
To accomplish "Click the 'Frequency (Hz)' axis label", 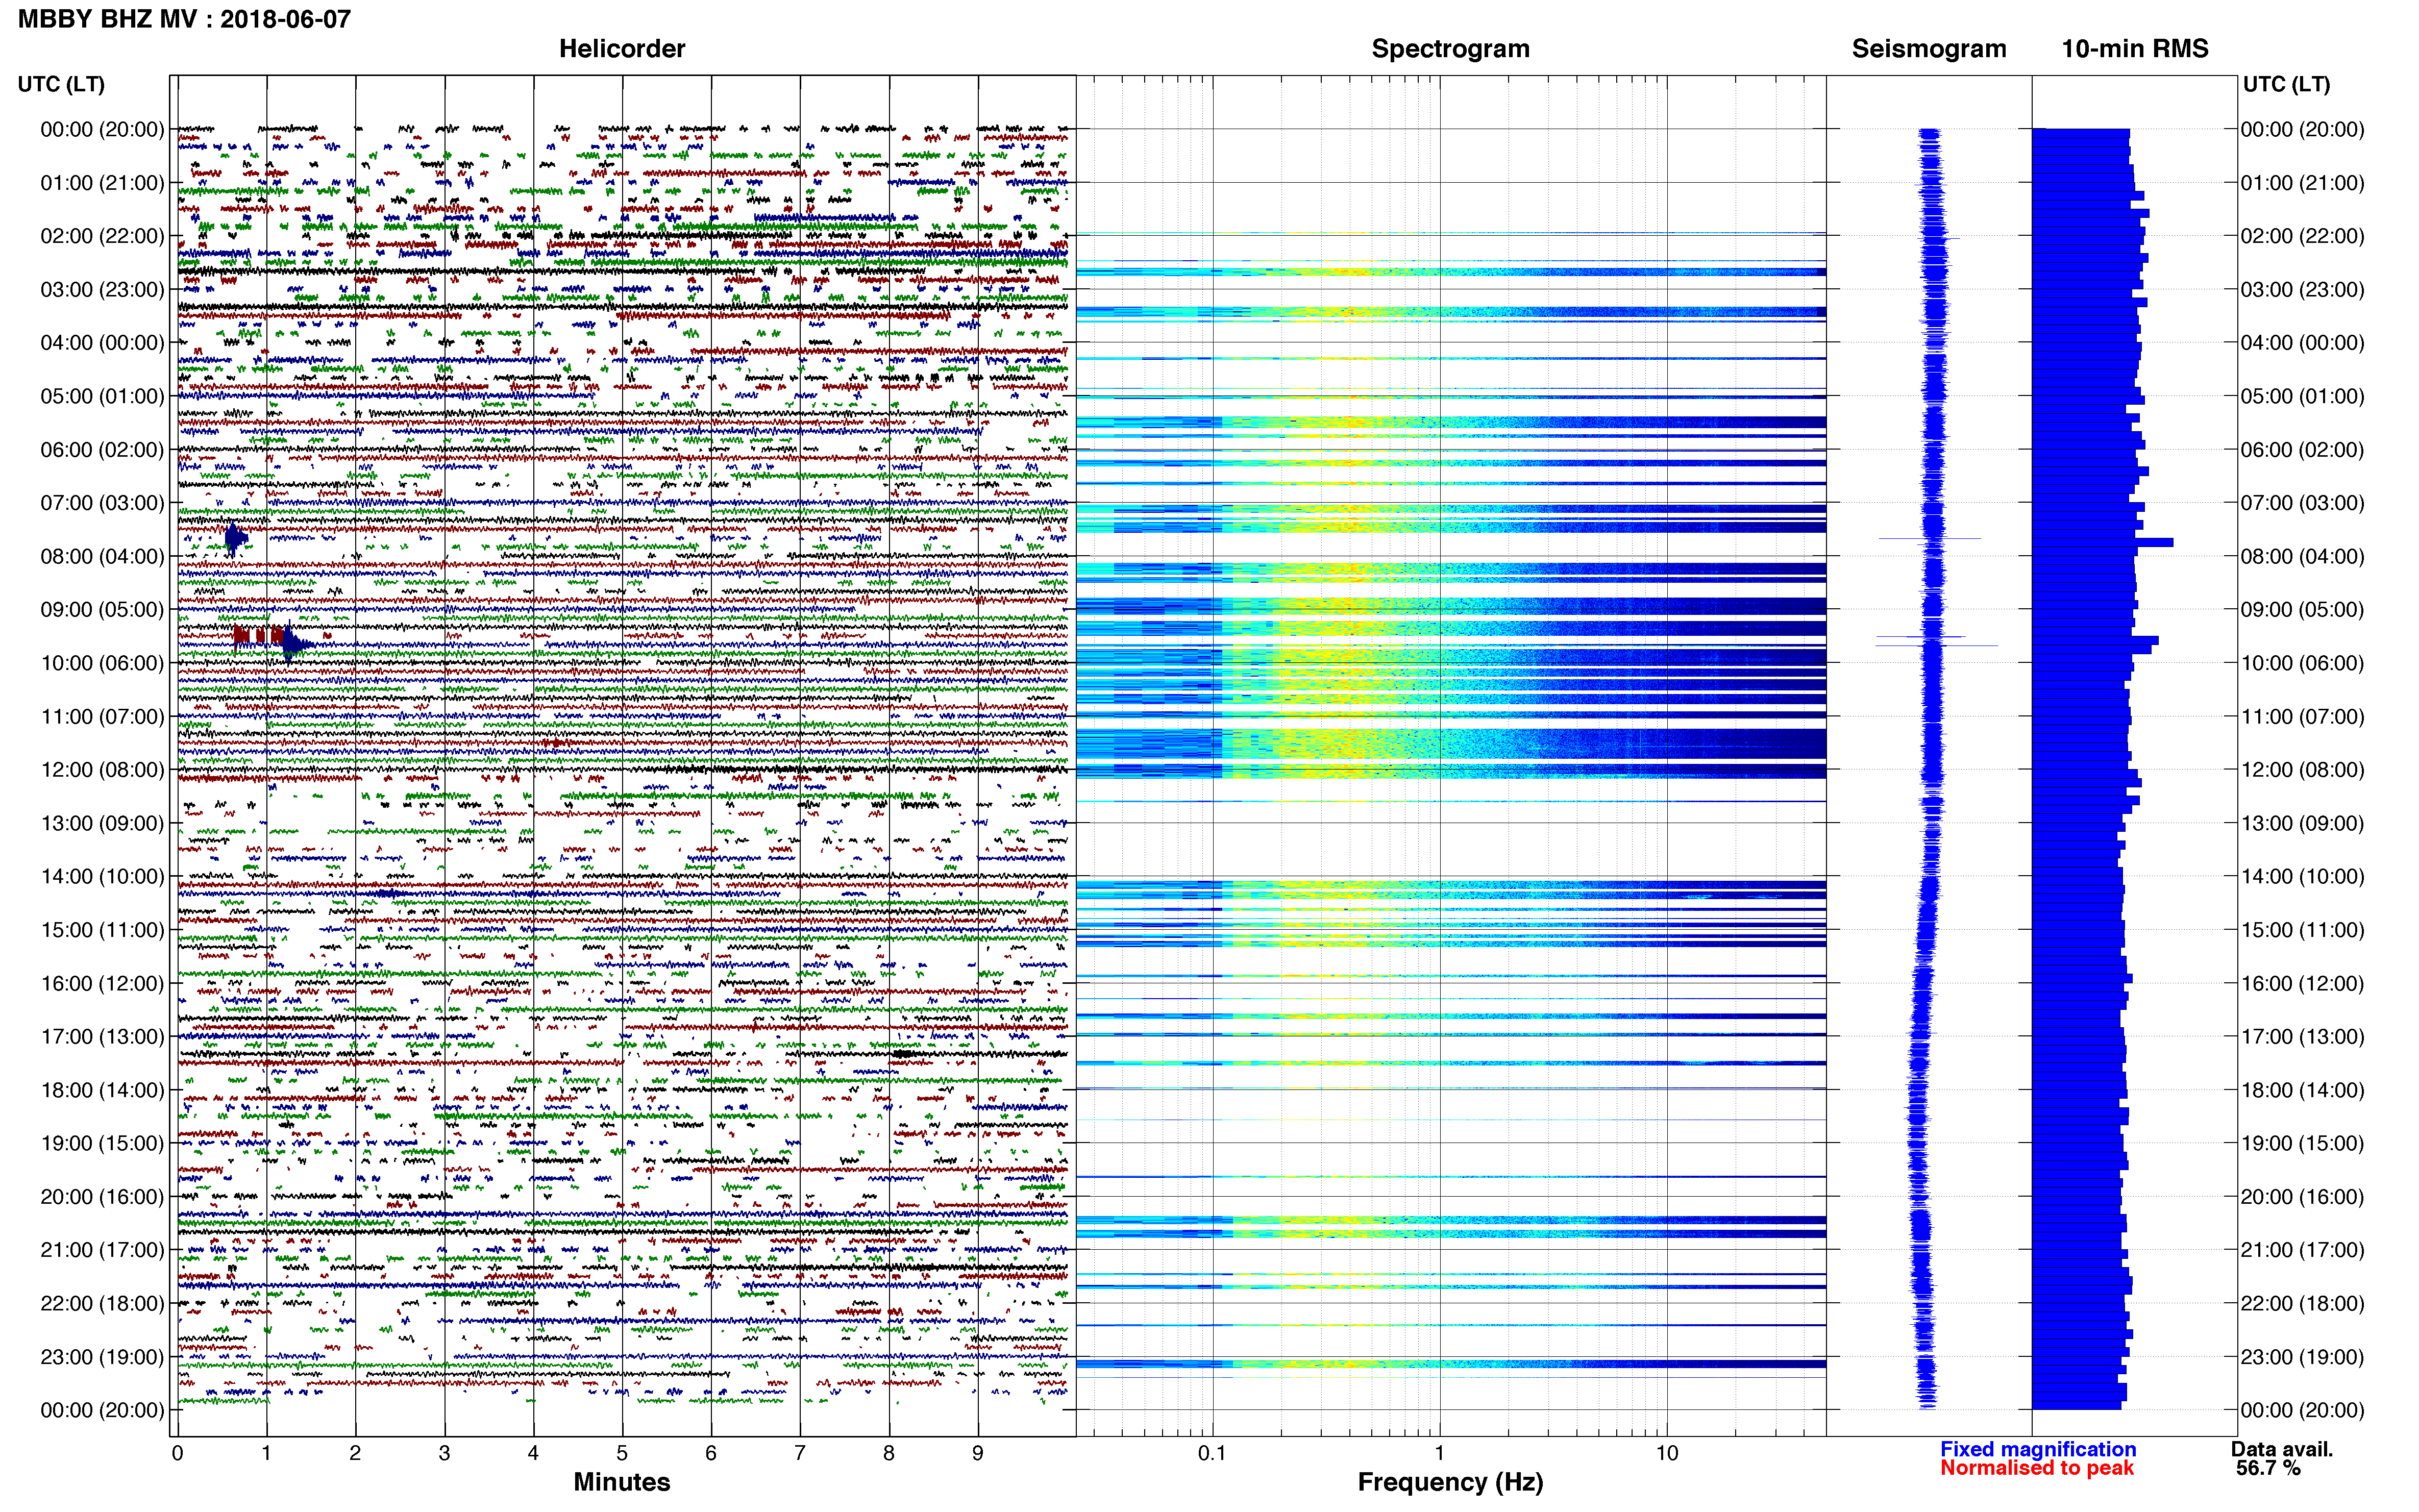I will (1450, 1482).
